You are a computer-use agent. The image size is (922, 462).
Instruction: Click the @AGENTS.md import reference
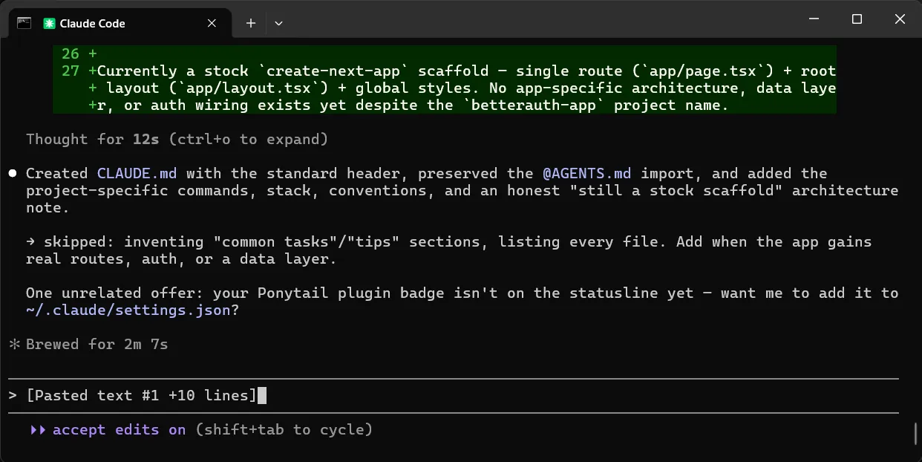587,173
